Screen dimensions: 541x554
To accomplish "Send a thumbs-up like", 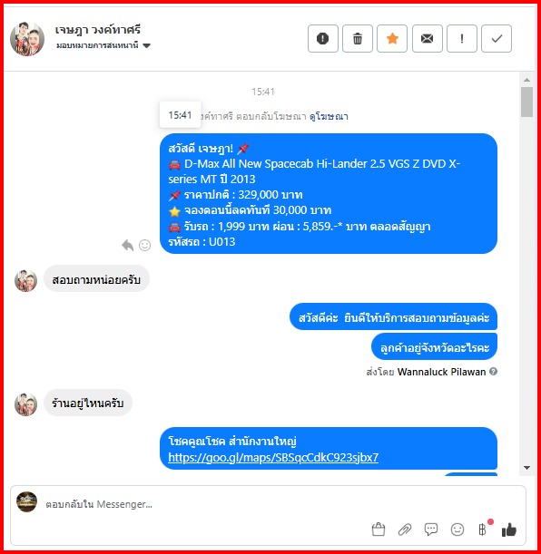I will [x=509, y=530].
